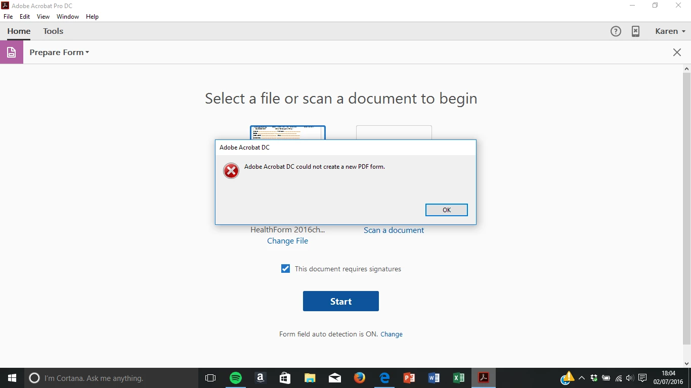Viewport: 691px width, 388px height.
Task: Open the Windows Start menu
Action: pos(12,378)
